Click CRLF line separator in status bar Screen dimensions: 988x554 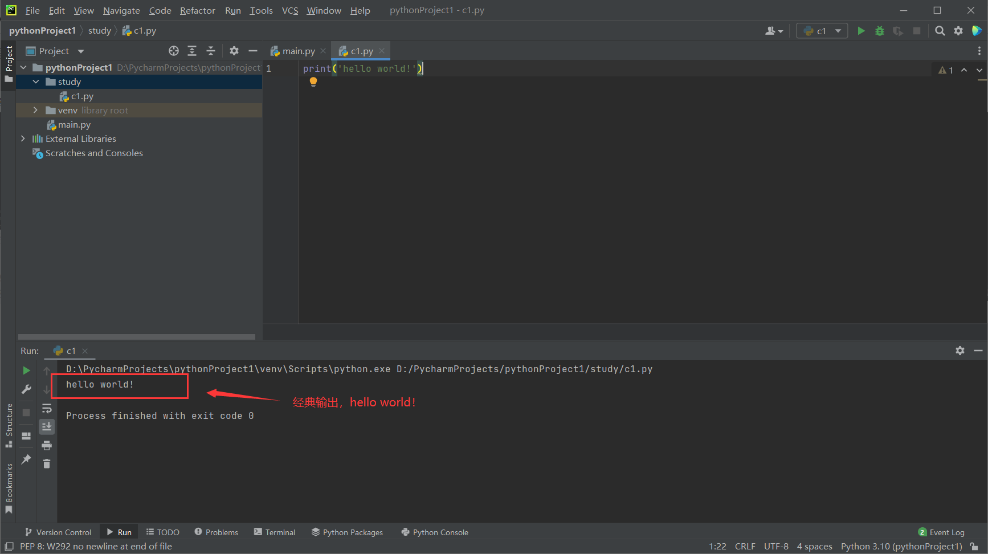pyautogui.click(x=745, y=546)
